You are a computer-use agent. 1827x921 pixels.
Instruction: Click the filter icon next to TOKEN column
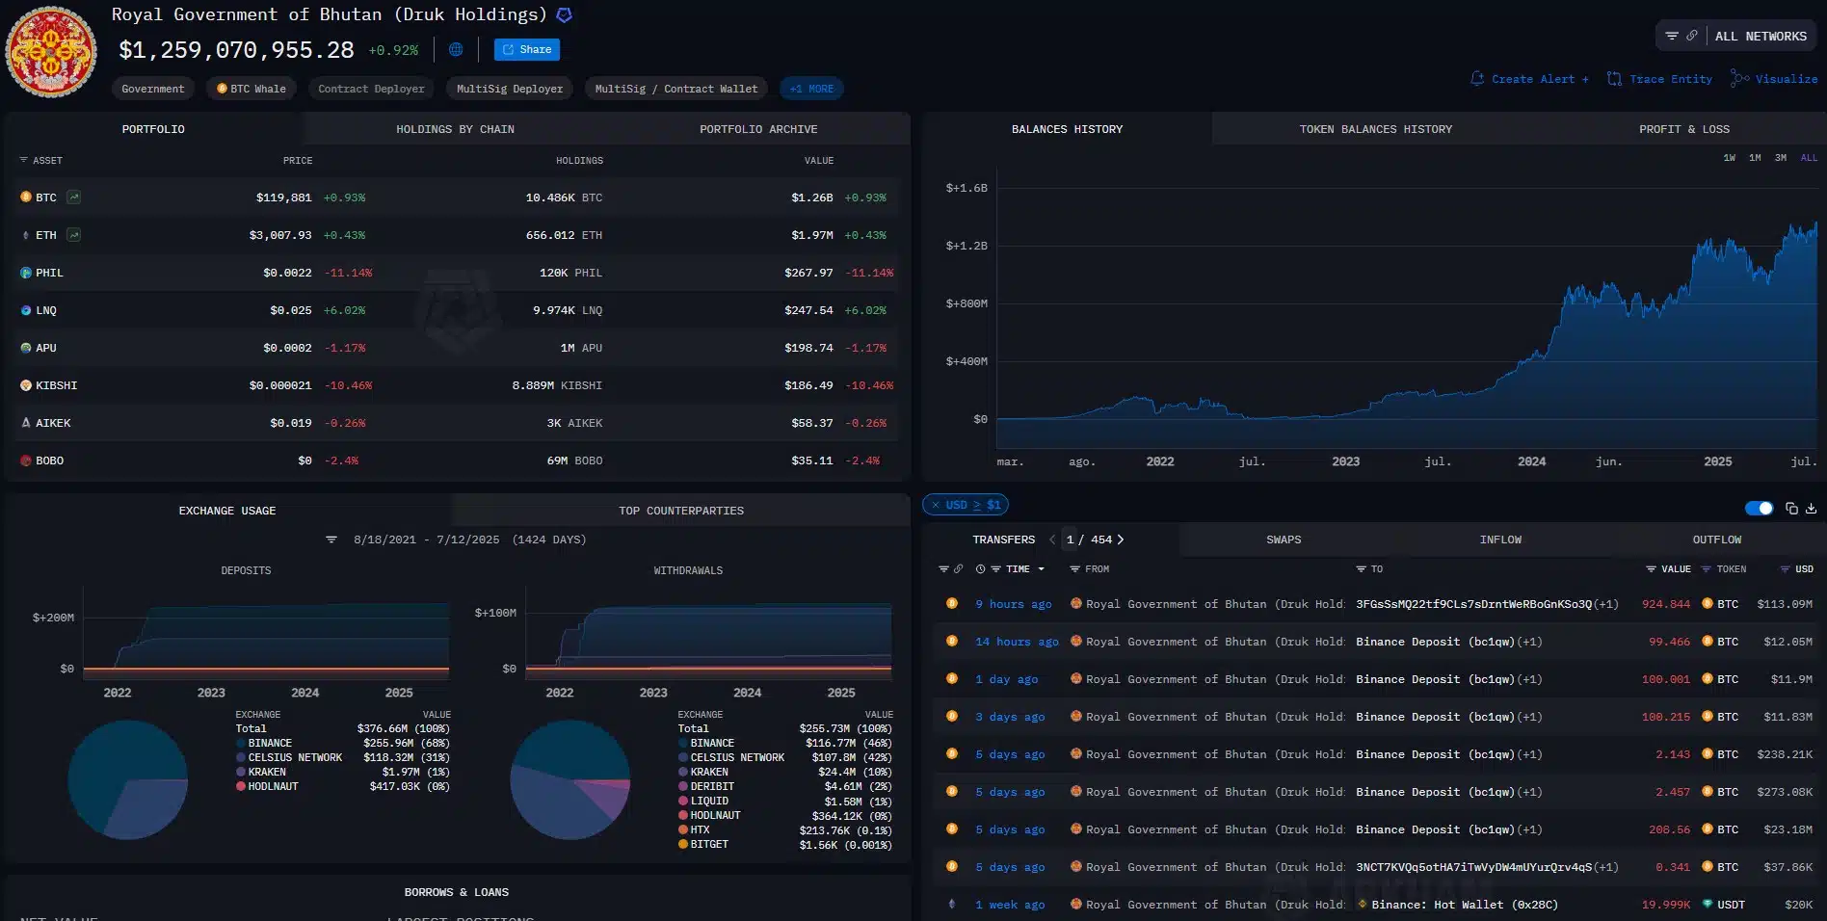pos(1707,569)
